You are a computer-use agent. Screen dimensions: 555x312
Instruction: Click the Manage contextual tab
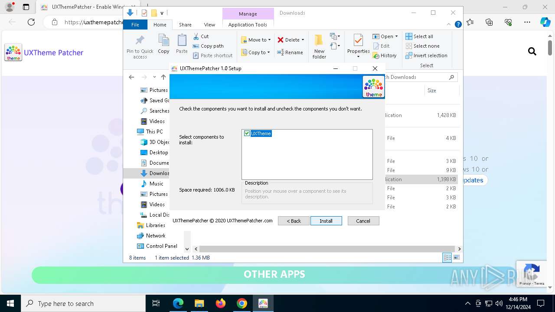click(248, 14)
